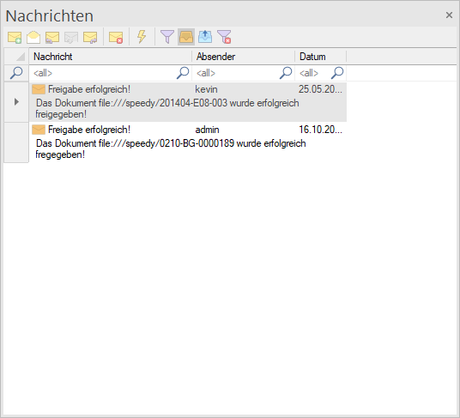Show sent messages with blue outbox icon
460x418 pixels.
click(205, 37)
